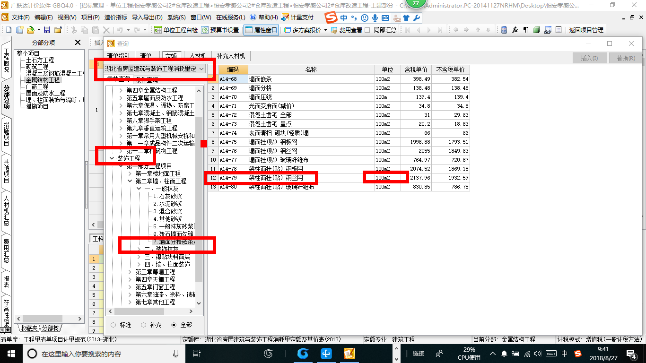646x363 pixels.
Task: Click the Open folder toolbar icon
Action: pyautogui.click(x=30, y=30)
